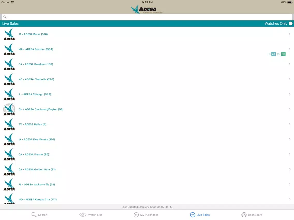Click the ADESA logo on Fresno row

[9, 154]
